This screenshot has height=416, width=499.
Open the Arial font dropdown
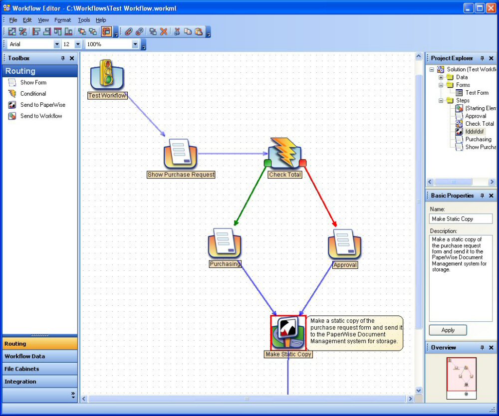56,44
